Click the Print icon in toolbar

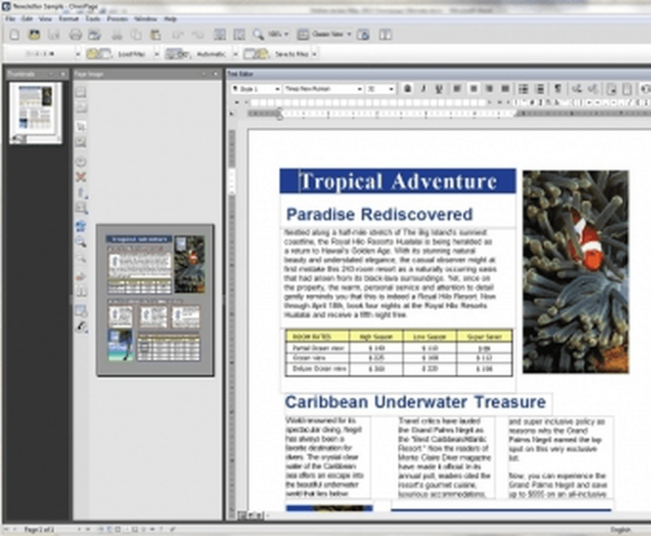(75, 35)
